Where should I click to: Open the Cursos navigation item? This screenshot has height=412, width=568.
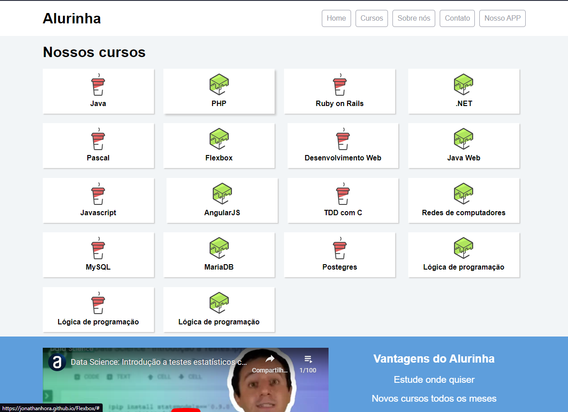pyautogui.click(x=371, y=18)
